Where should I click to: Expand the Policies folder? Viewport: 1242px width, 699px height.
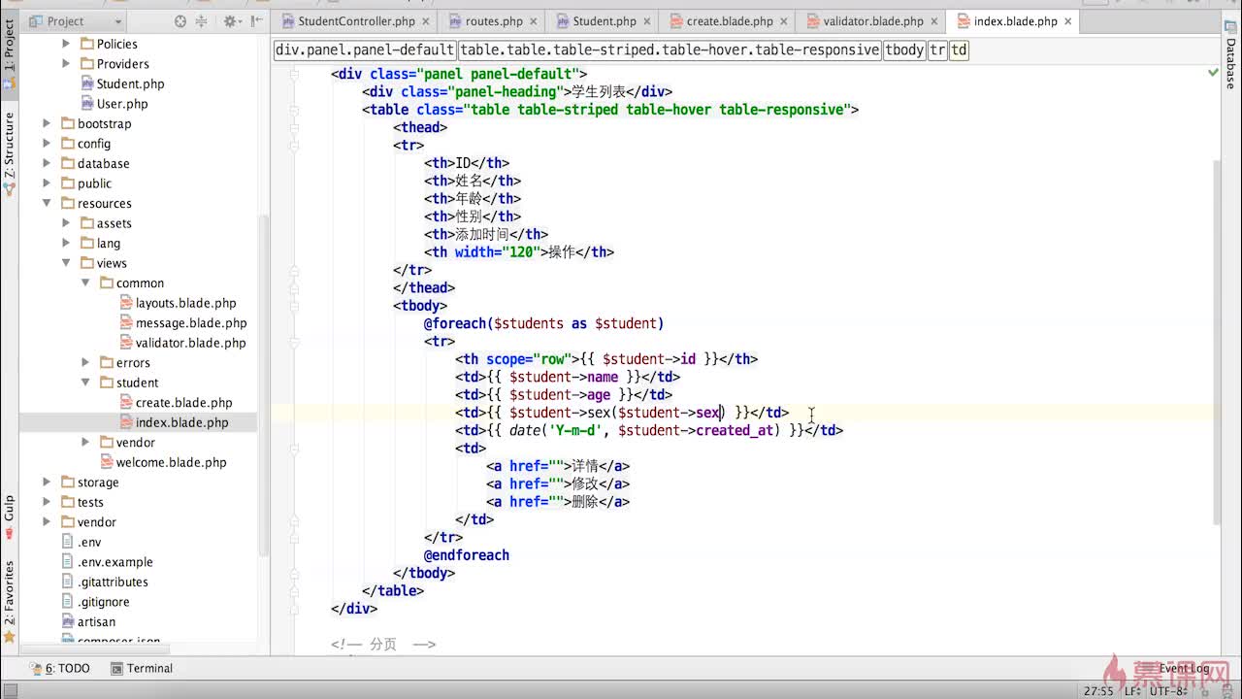tap(66, 44)
